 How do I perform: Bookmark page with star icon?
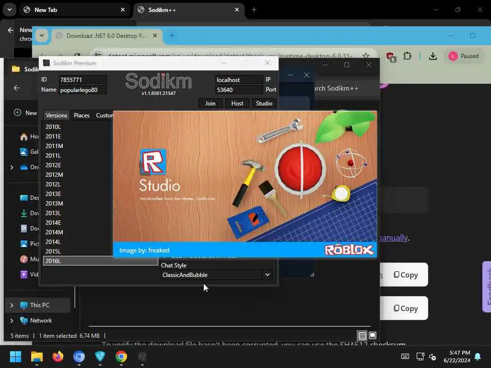point(365,56)
